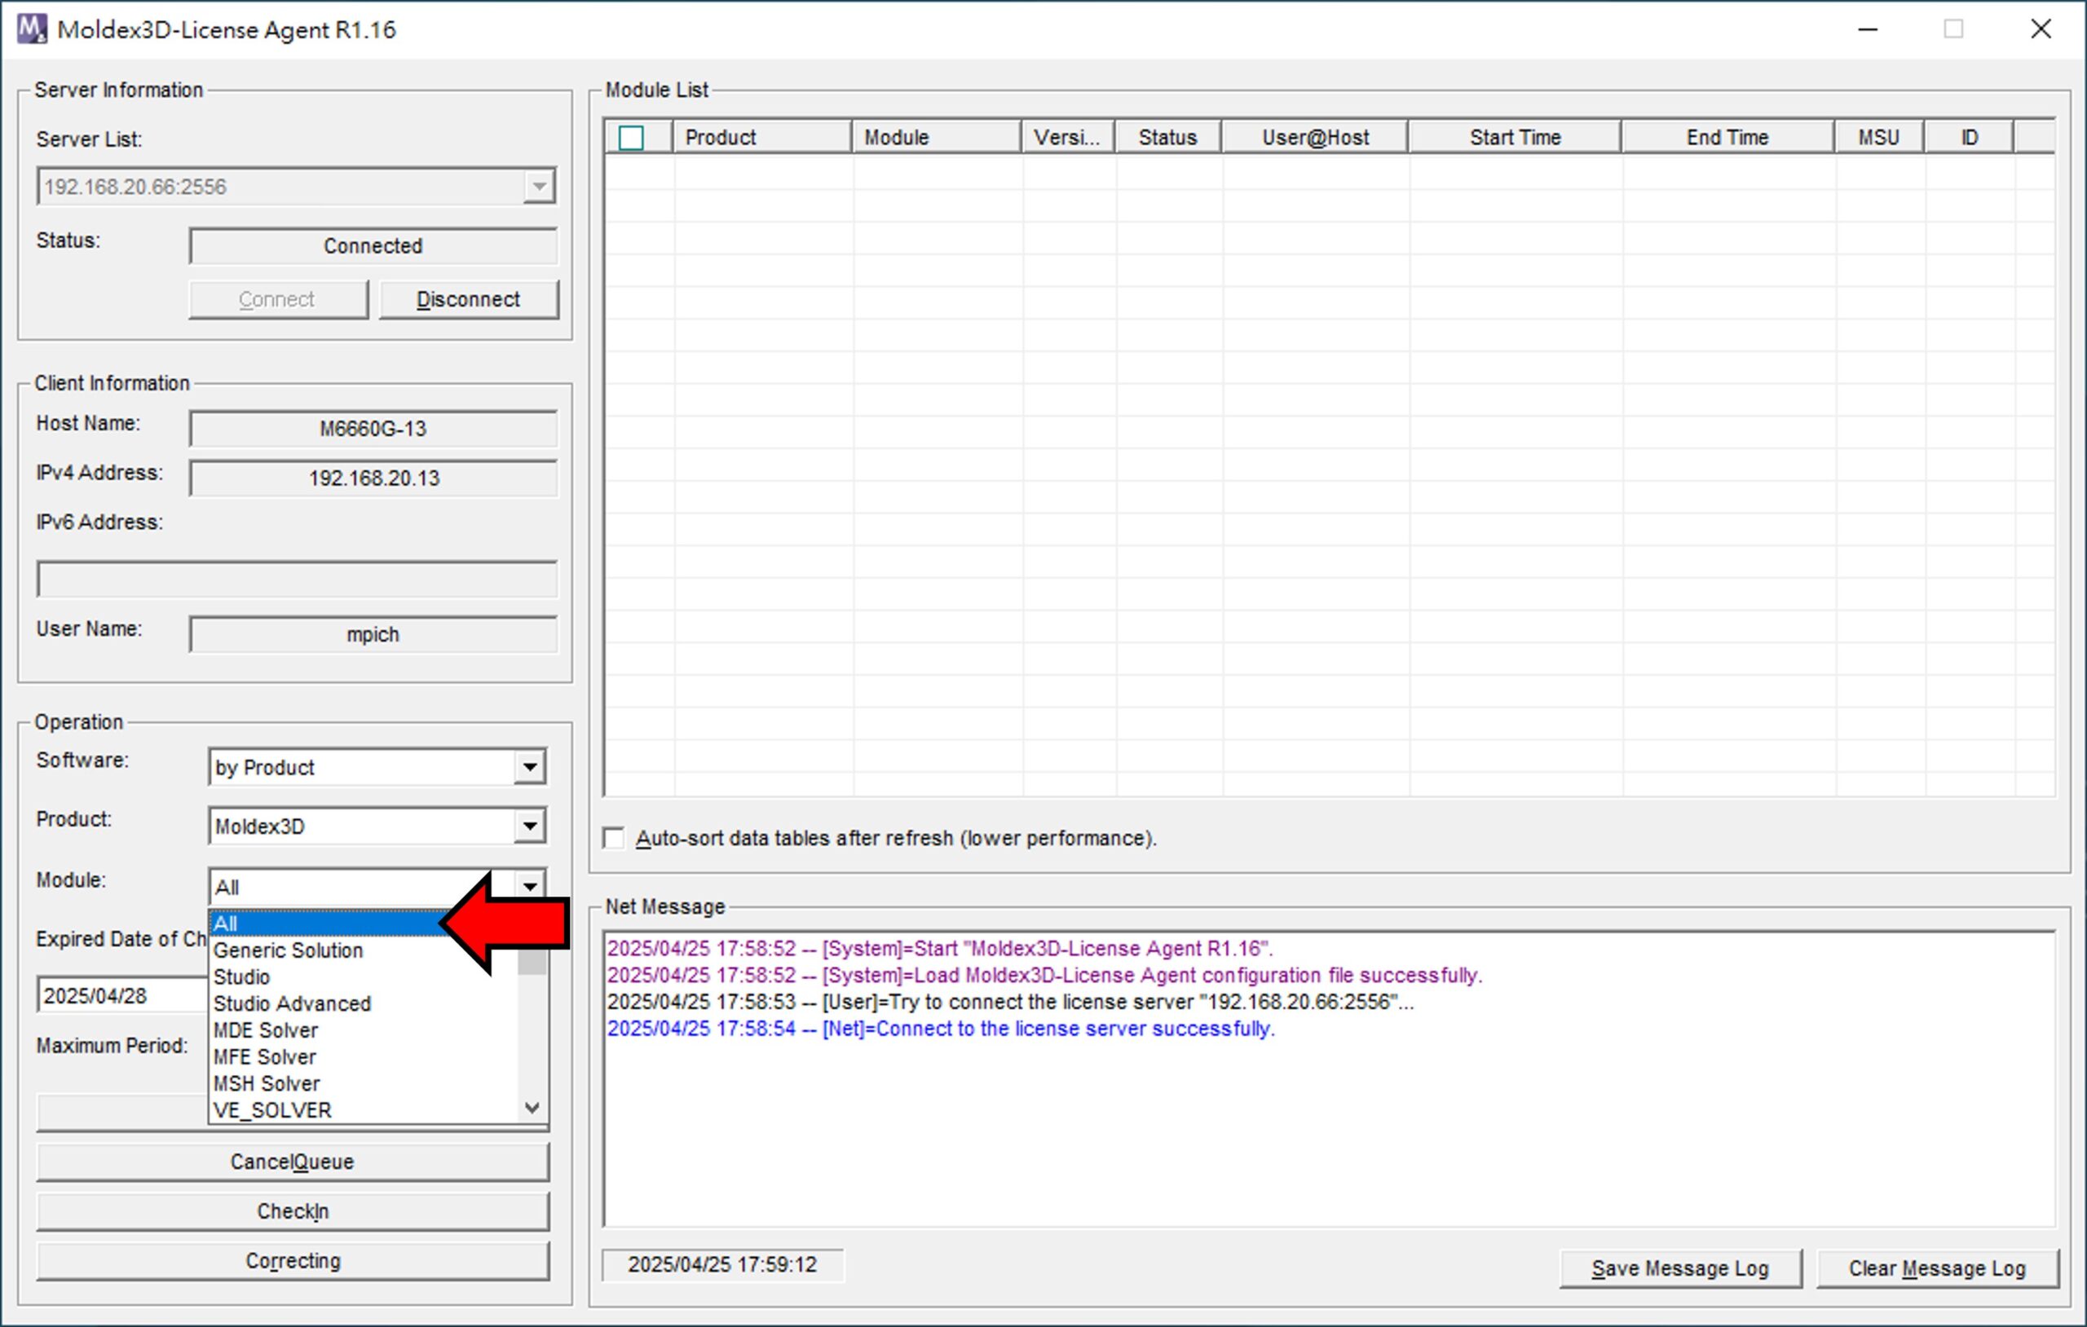Click the Module list scroll-down arrow

532,1108
